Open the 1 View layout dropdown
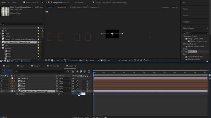 click(x=126, y=60)
